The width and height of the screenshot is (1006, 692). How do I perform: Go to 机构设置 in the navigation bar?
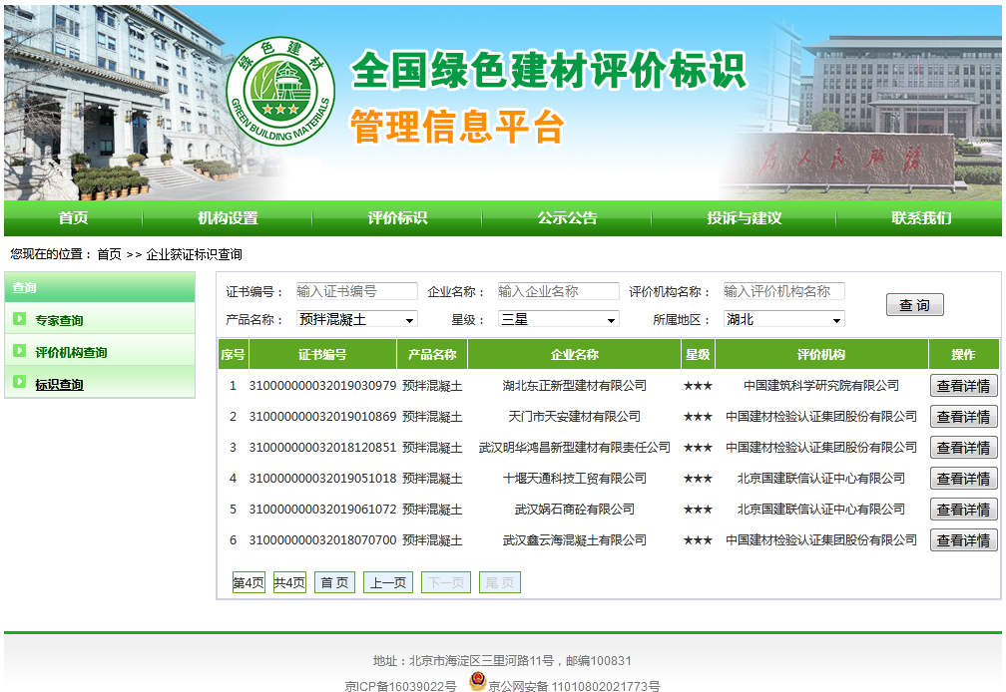point(228,218)
